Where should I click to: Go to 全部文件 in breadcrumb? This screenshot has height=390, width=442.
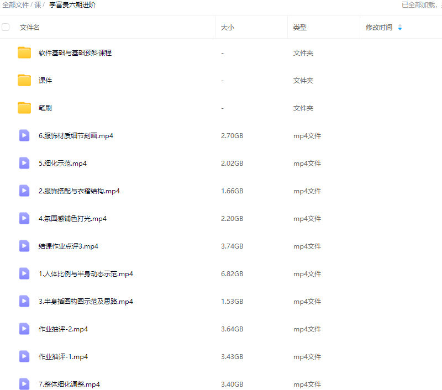tap(15, 5)
